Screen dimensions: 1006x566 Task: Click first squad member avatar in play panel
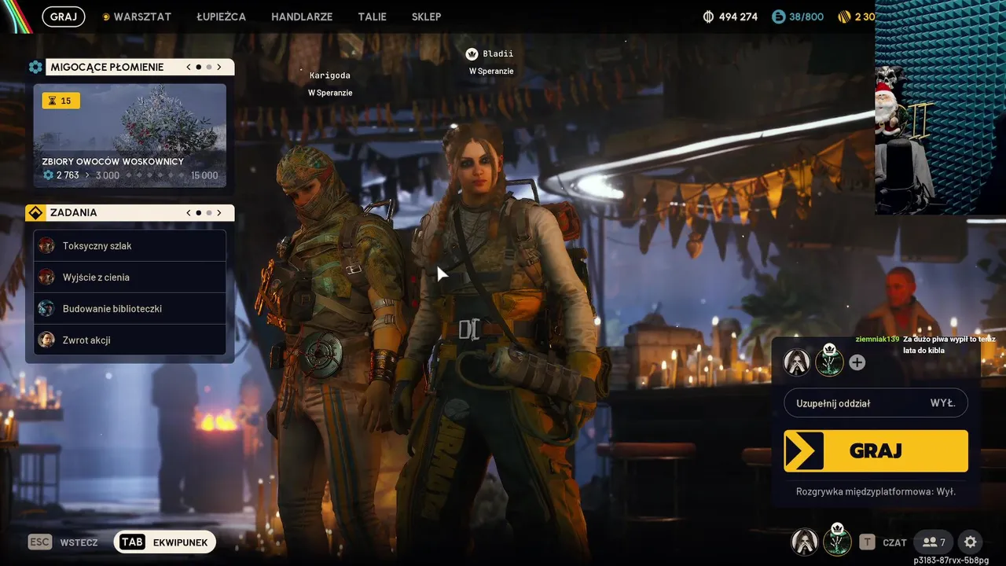coord(797,362)
